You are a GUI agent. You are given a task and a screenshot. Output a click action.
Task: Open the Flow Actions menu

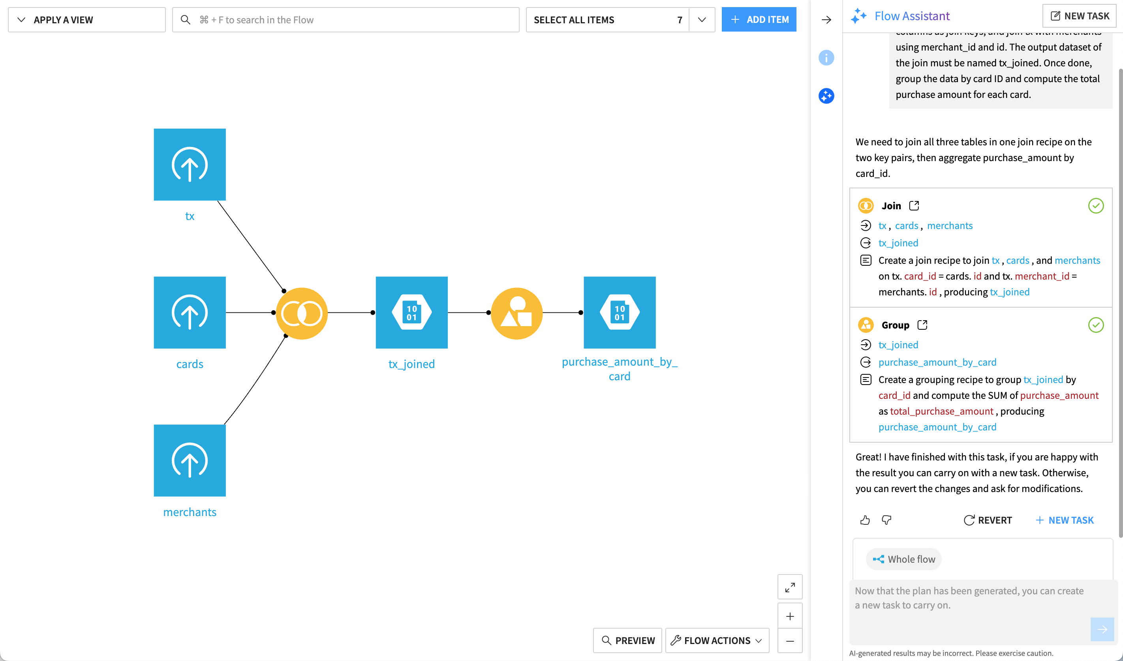point(717,640)
